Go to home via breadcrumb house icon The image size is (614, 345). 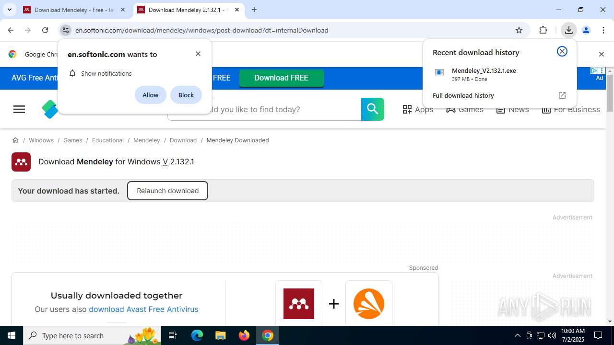15,140
